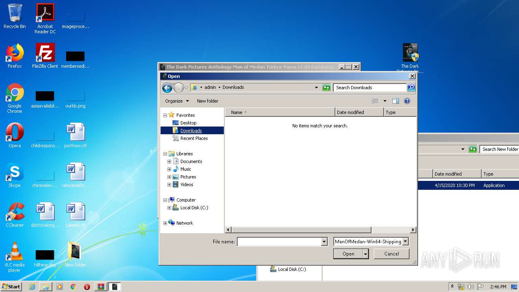Expand the Network tree node
This screenshot has height=292, width=519.
click(165, 223)
